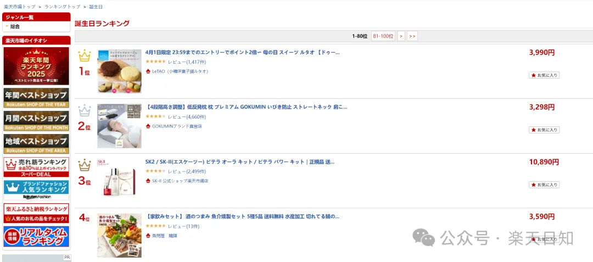Visit the GOKUMINブランド直営店 shop link
593x262 pixels.
[177, 126]
